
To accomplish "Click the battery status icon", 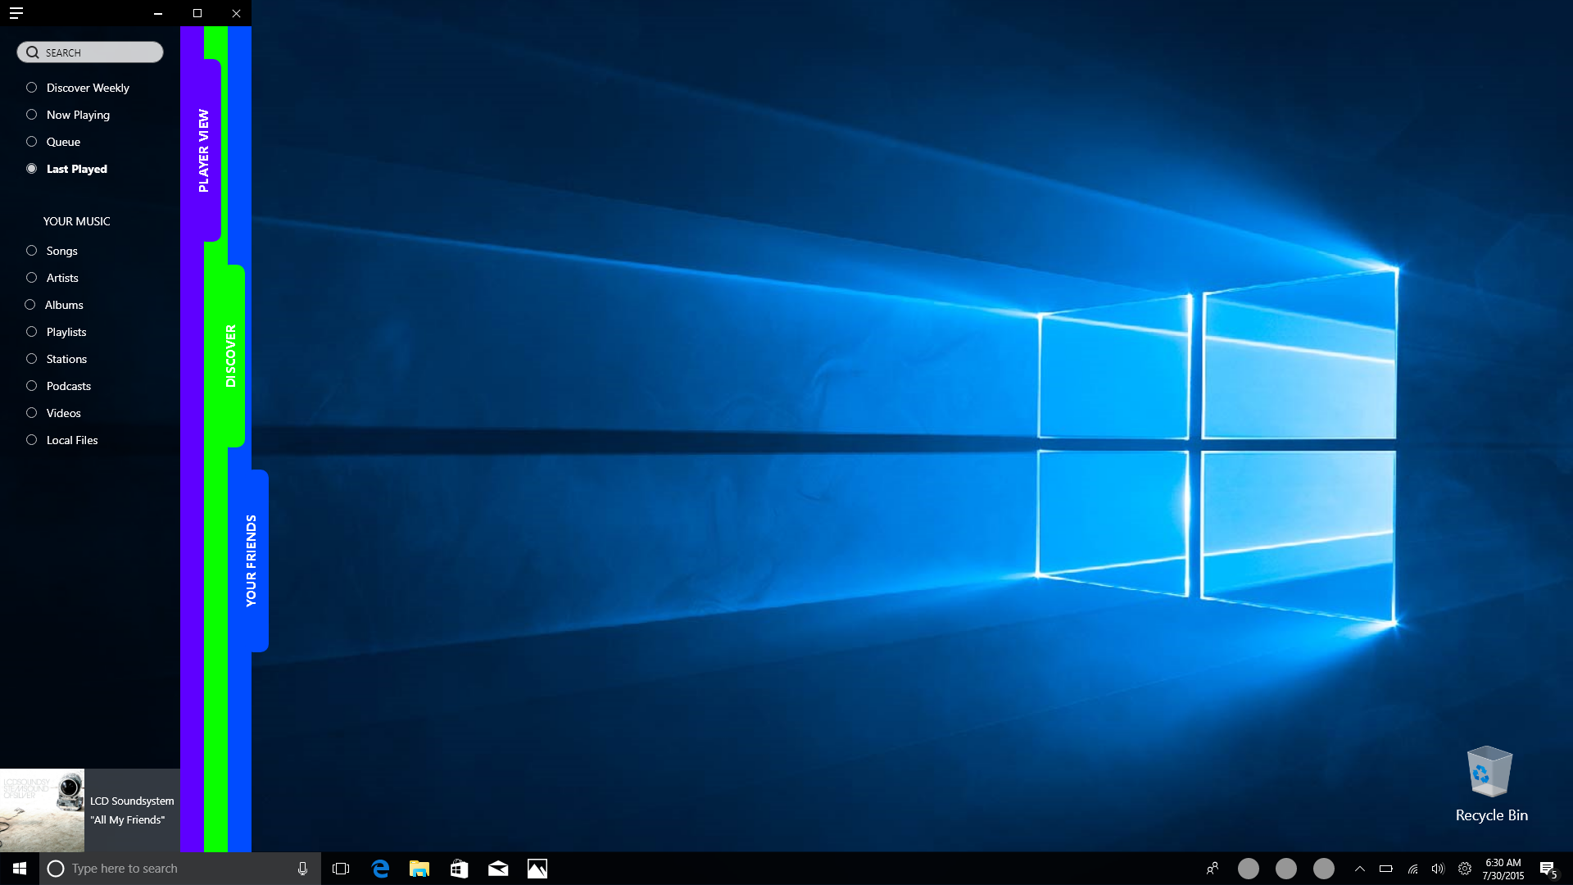I will (1386, 869).
